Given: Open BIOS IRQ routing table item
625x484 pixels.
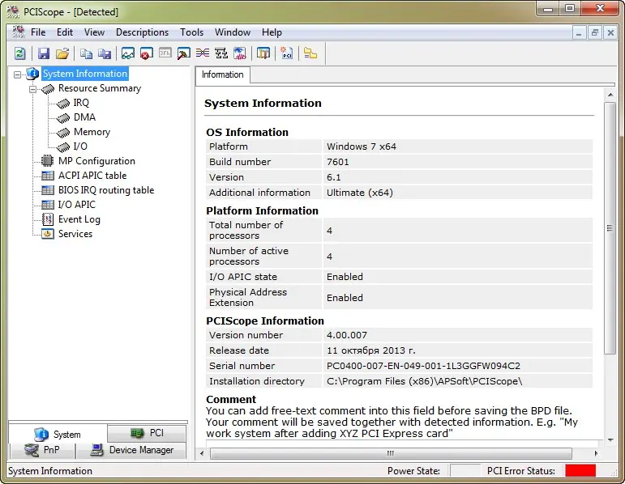Looking at the screenshot, I should 106,190.
